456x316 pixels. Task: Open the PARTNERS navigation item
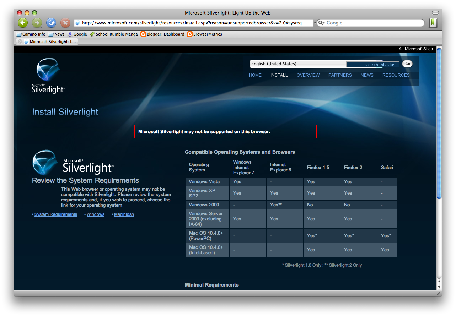pyautogui.click(x=340, y=75)
